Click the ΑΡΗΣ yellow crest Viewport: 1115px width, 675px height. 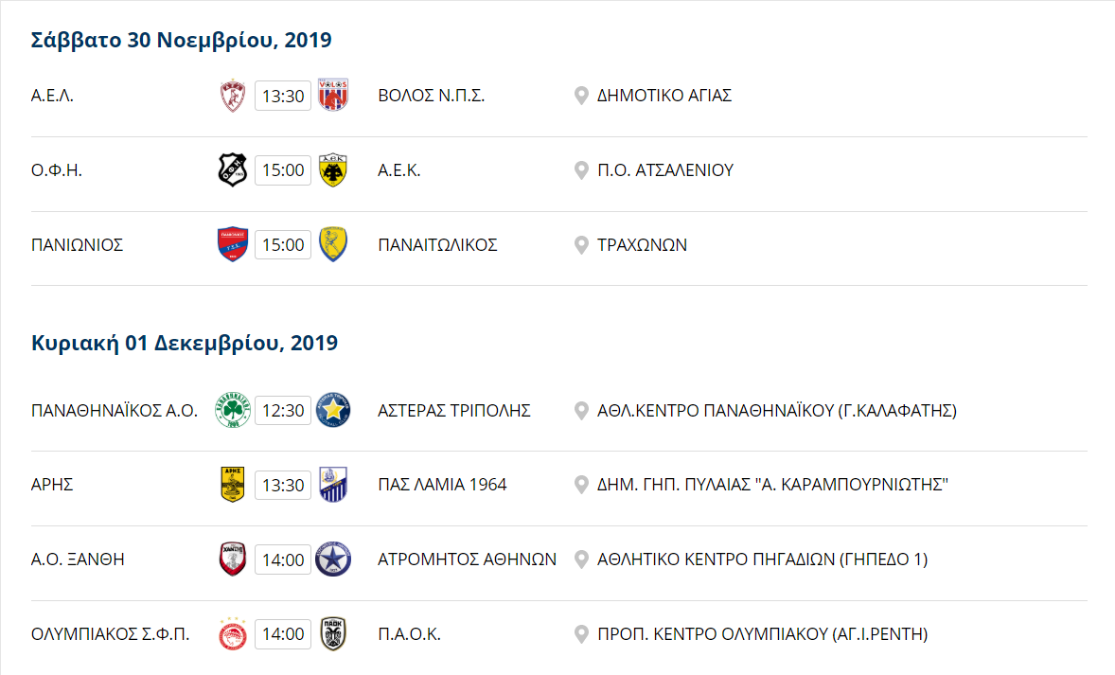(x=233, y=485)
